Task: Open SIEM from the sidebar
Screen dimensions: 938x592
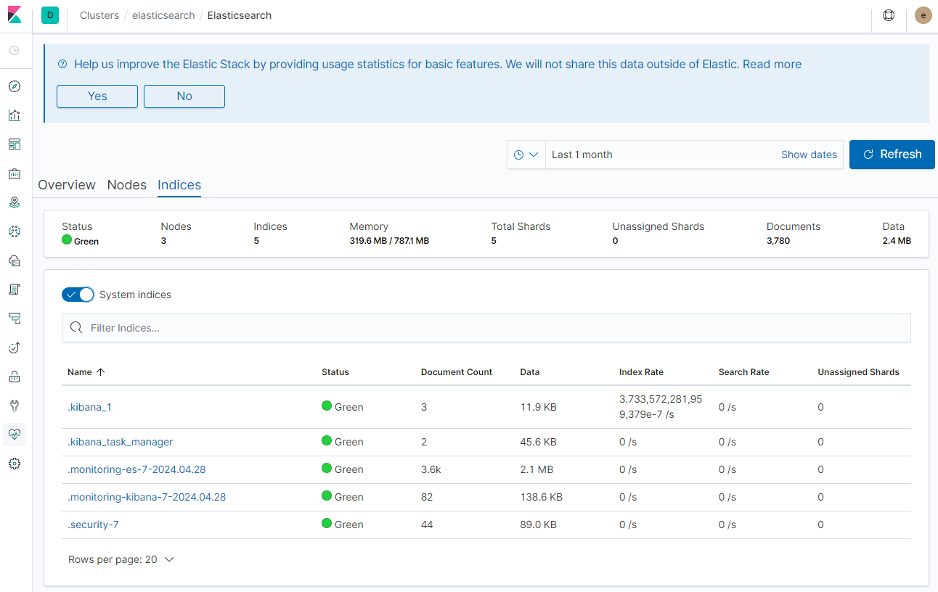Action: [15, 377]
